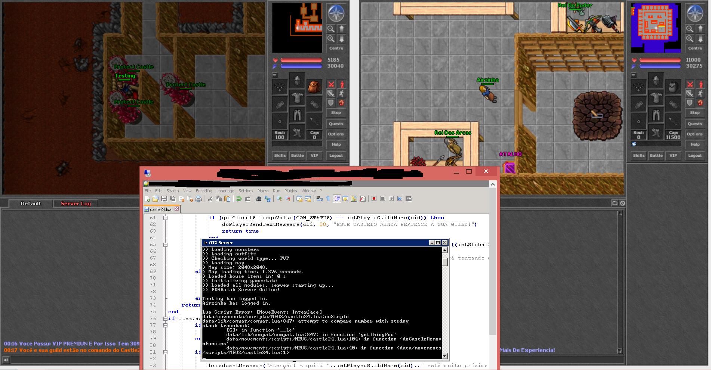This screenshot has width=711, height=370.
Task: Open the Document Map toolbar icon
Action: point(354,199)
